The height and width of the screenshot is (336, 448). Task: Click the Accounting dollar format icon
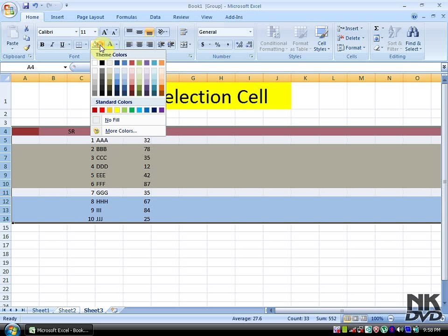tap(203, 45)
